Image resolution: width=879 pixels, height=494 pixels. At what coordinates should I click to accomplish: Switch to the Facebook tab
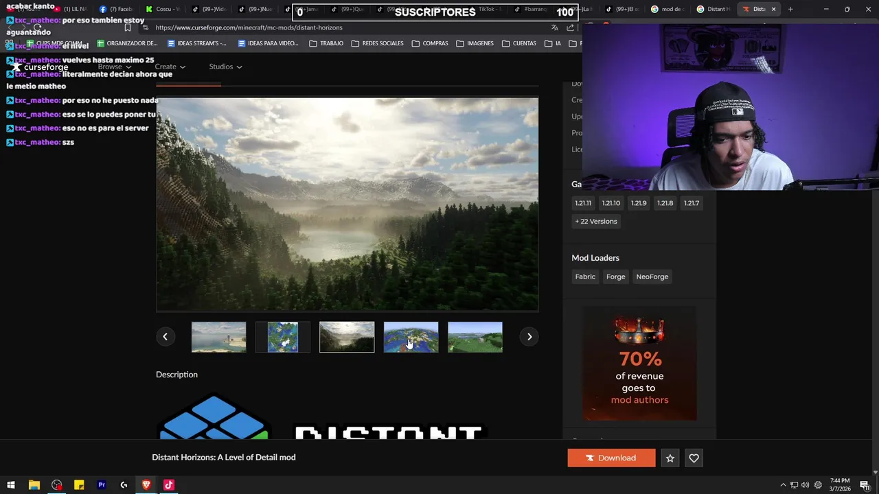116,9
